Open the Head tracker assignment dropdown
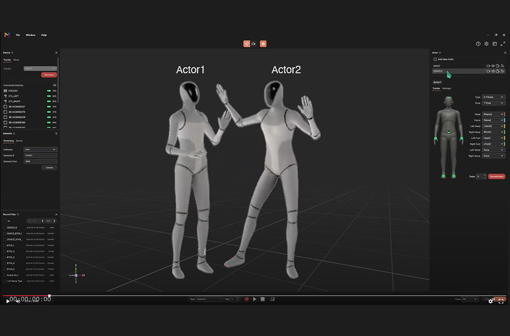This screenshot has width=510, height=336. click(493, 114)
